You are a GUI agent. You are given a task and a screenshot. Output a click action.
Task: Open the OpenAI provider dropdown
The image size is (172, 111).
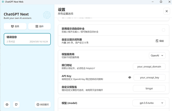click(x=157, y=56)
